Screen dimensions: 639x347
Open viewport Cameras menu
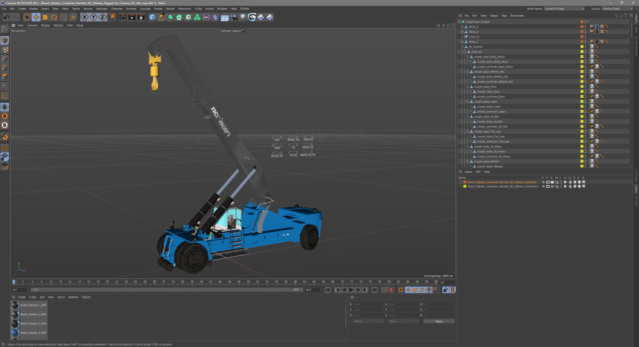(x=32, y=25)
